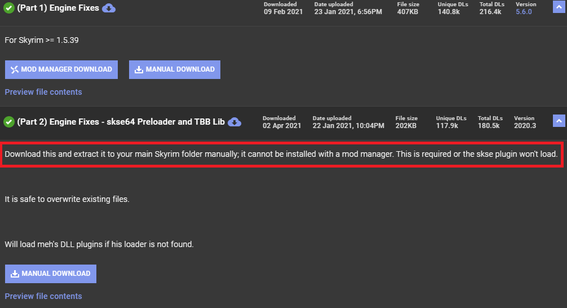Click Part 2 downloaded date 02 Apr 2021

(x=282, y=126)
